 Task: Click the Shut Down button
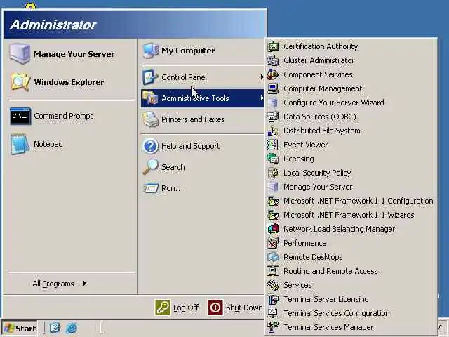coord(235,308)
